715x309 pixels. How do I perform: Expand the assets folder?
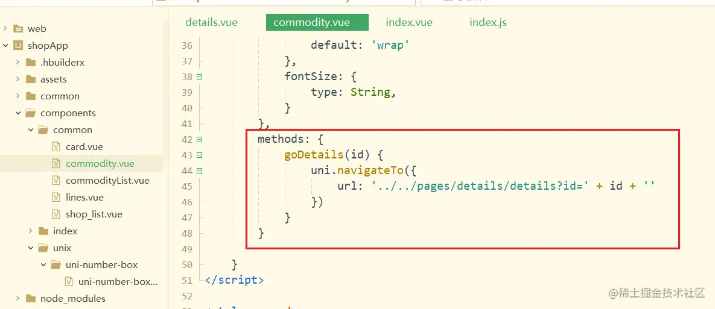point(17,79)
